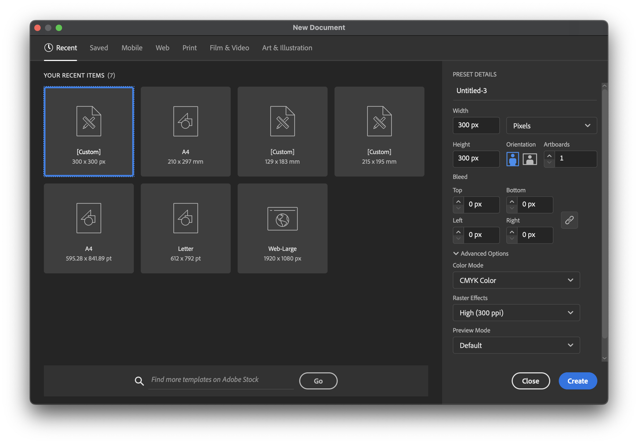Click the Create button
The width and height of the screenshot is (638, 444).
click(x=578, y=381)
